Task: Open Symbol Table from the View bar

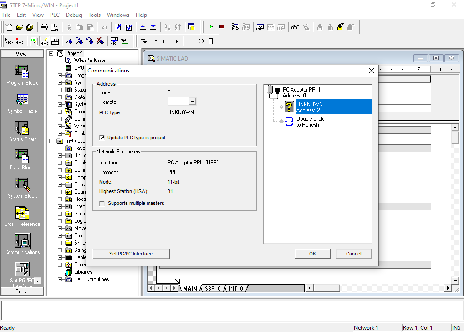Action: point(22,103)
